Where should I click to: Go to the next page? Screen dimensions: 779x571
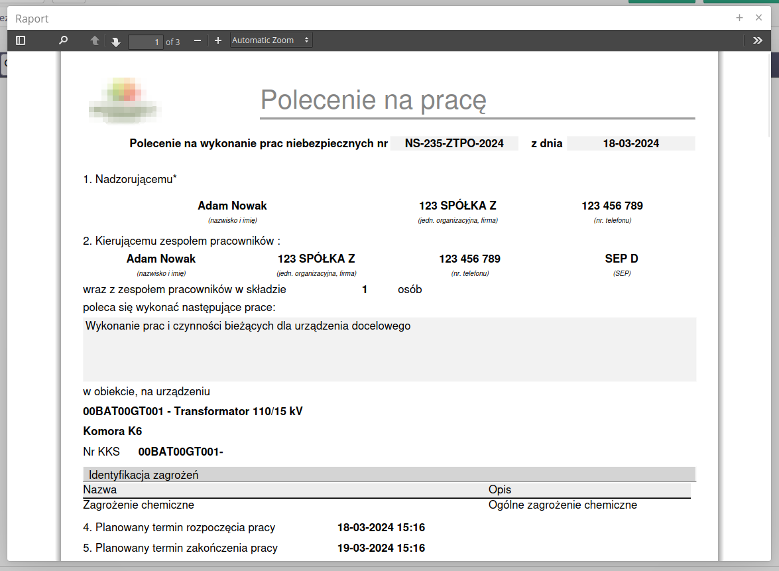[115, 42]
